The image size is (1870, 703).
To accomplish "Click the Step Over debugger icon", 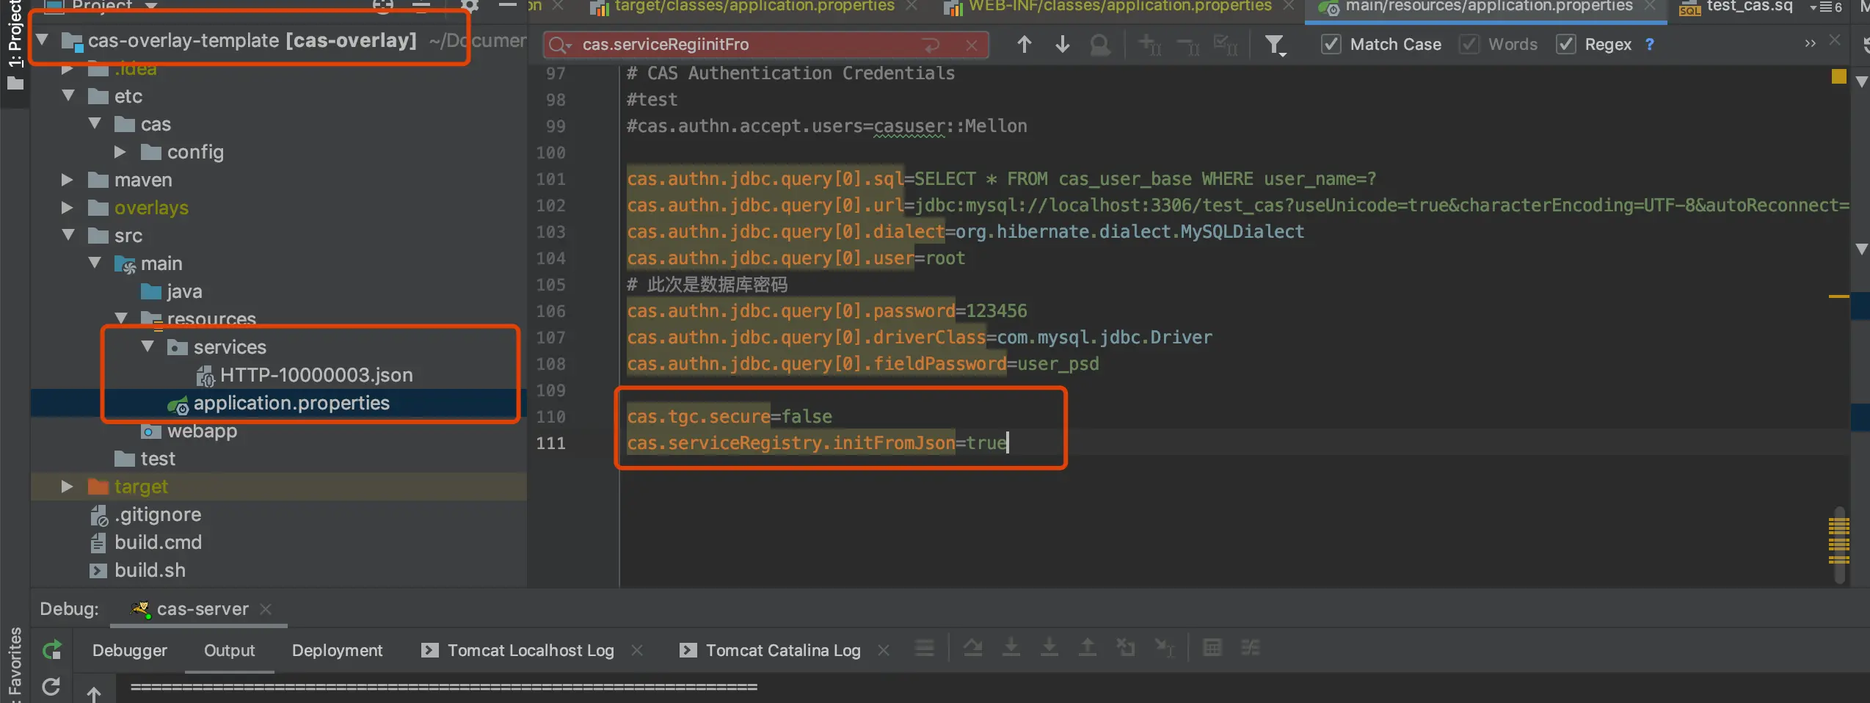I will pos(973,648).
